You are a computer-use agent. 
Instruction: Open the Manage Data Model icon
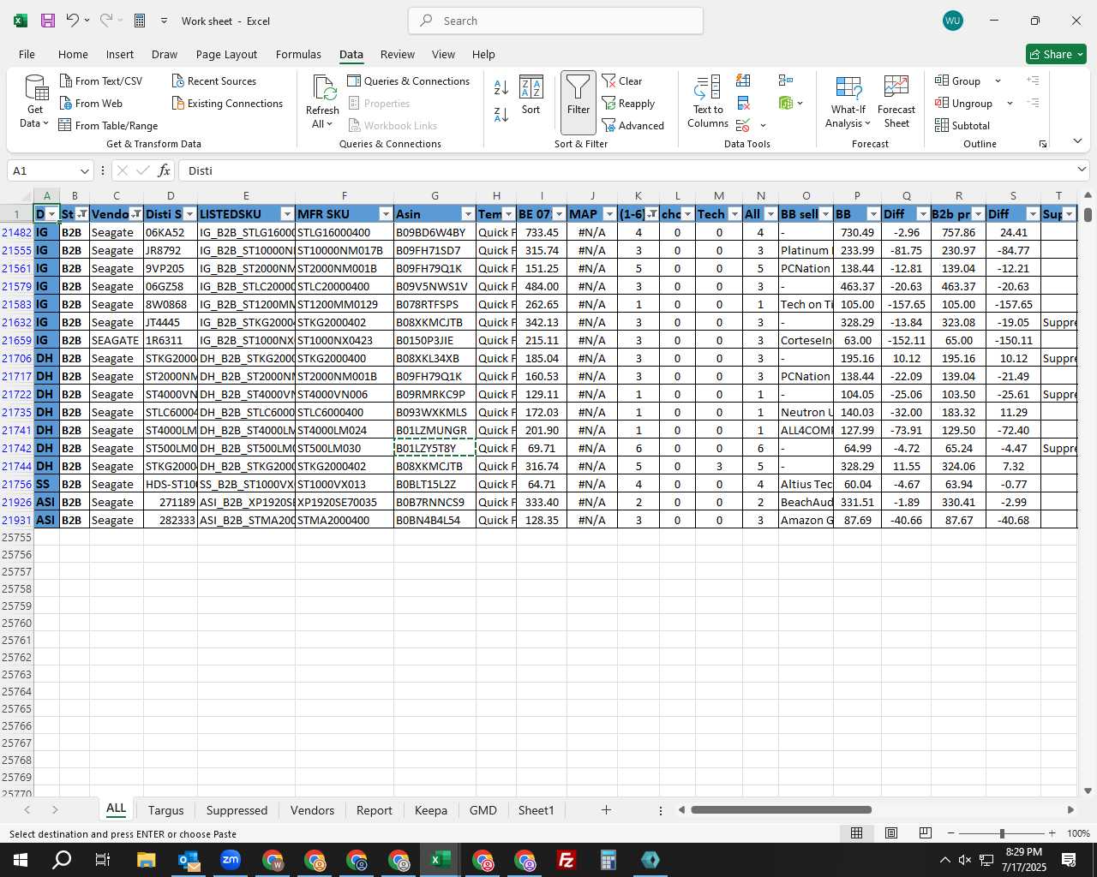coord(786,103)
